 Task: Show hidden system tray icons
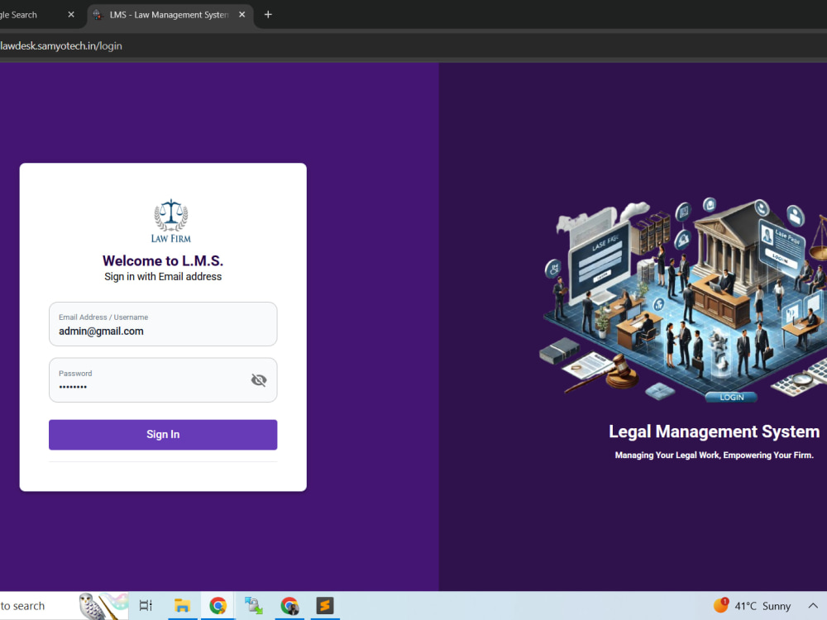813,606
